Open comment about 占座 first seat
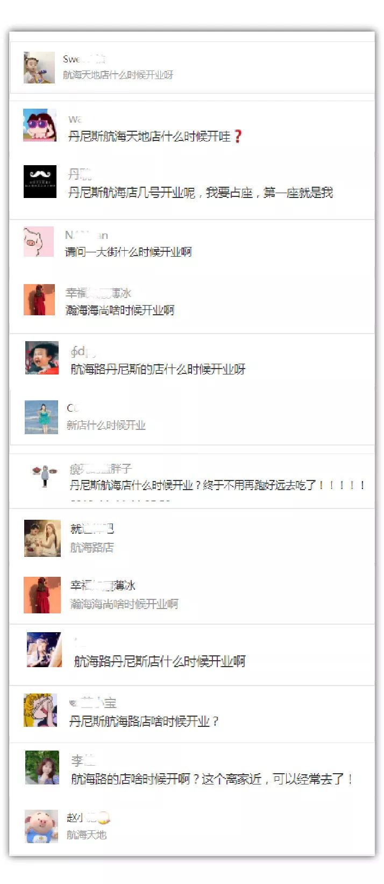 click(201, 192)
